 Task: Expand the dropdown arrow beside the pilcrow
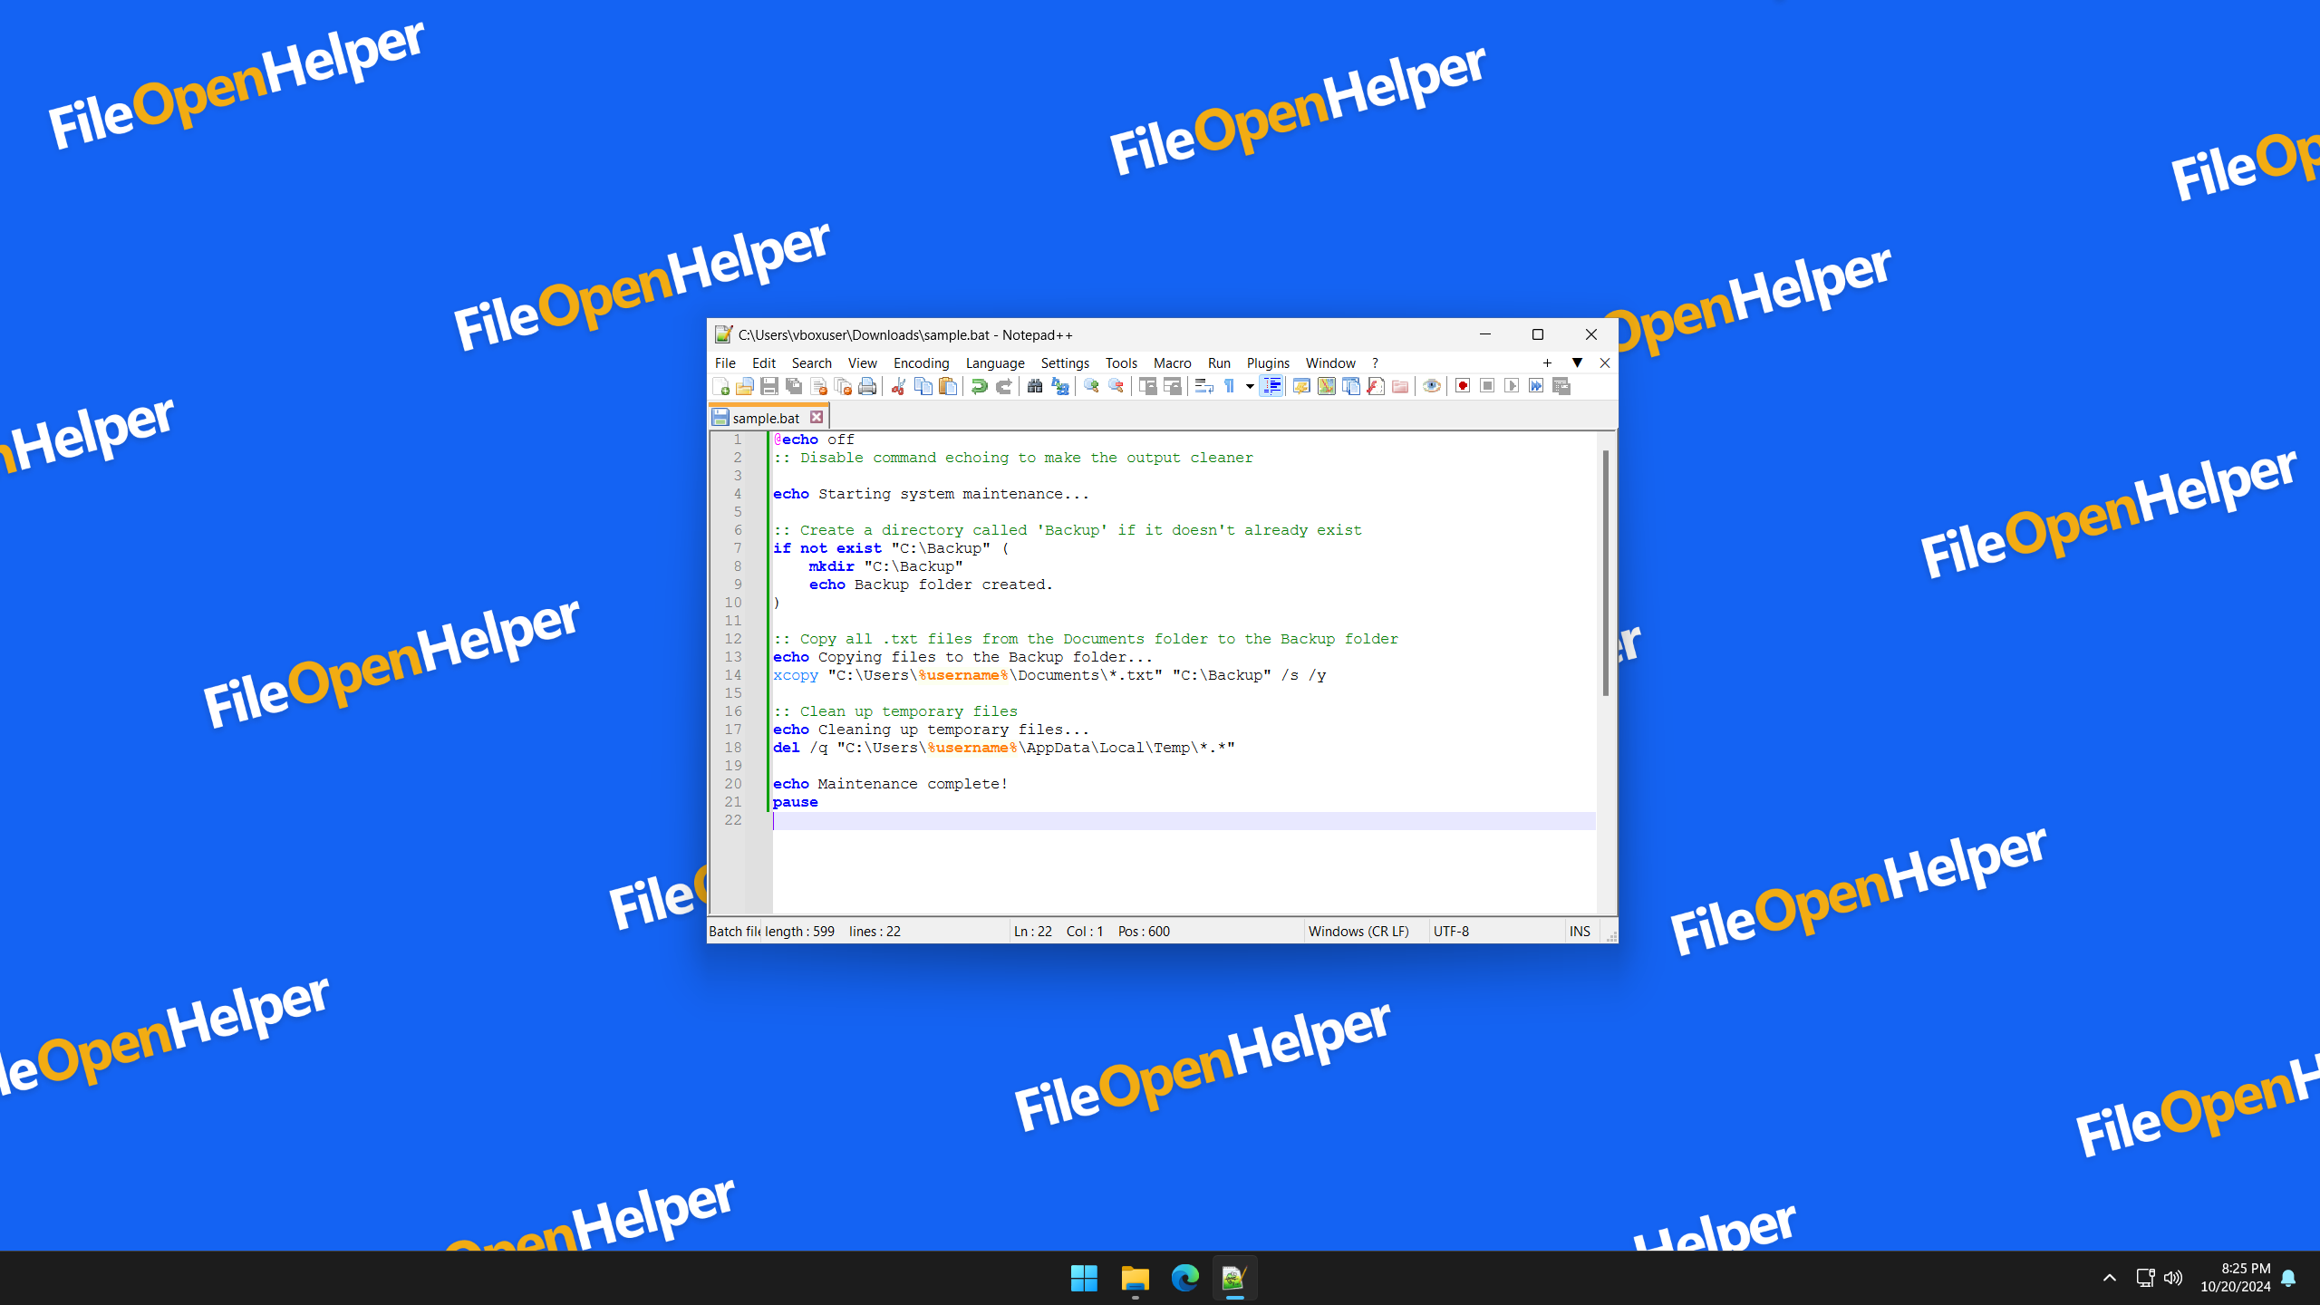[x=1250, y=387]
